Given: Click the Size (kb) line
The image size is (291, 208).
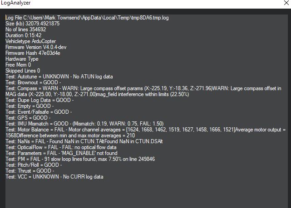Looking at the screenshot, I should 33,24.
